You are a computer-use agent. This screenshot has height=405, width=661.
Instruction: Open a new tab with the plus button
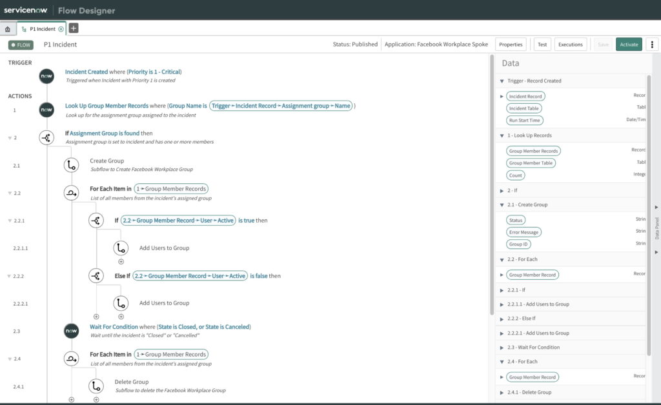coord(73,28)
